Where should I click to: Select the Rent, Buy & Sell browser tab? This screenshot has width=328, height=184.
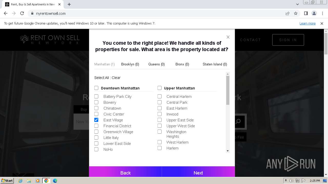pyautogui.click(x=33, y=4)
